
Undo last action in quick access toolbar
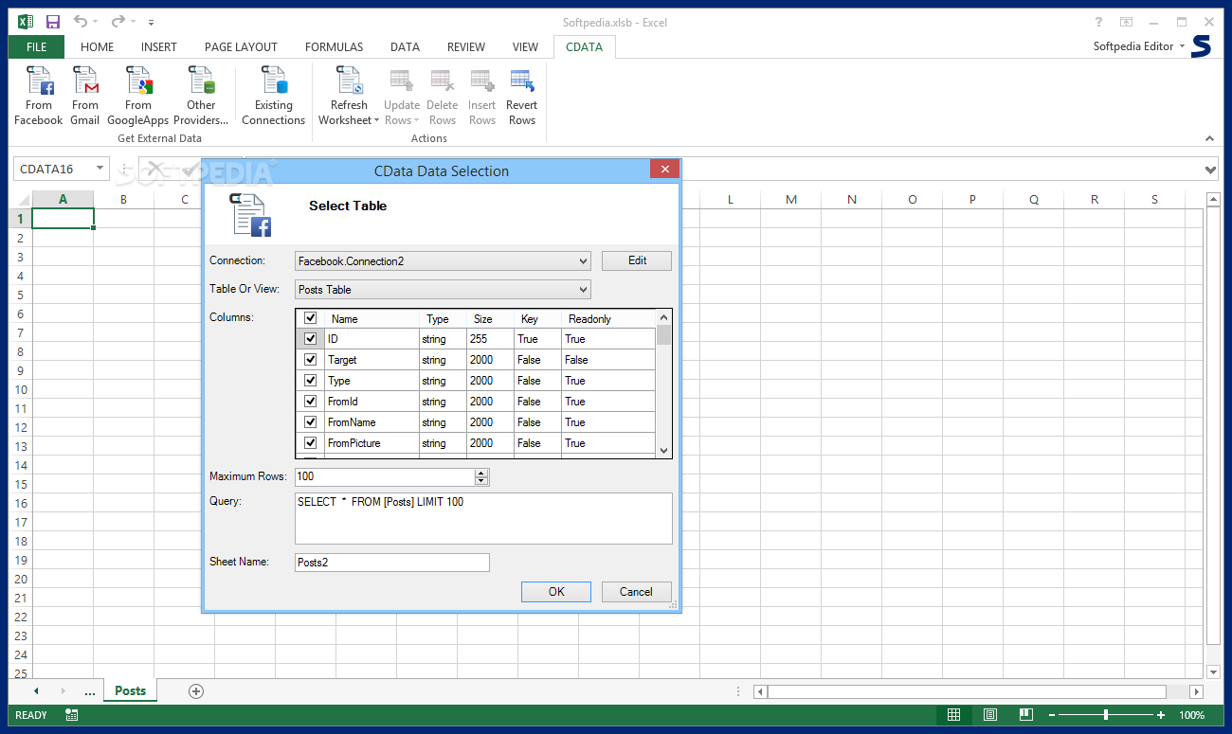click(x=81, y=21)
